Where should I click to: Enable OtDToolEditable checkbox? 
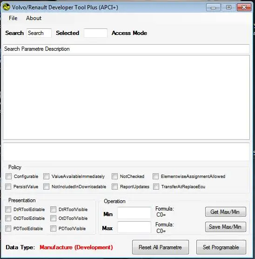click(x=8, y=218)
